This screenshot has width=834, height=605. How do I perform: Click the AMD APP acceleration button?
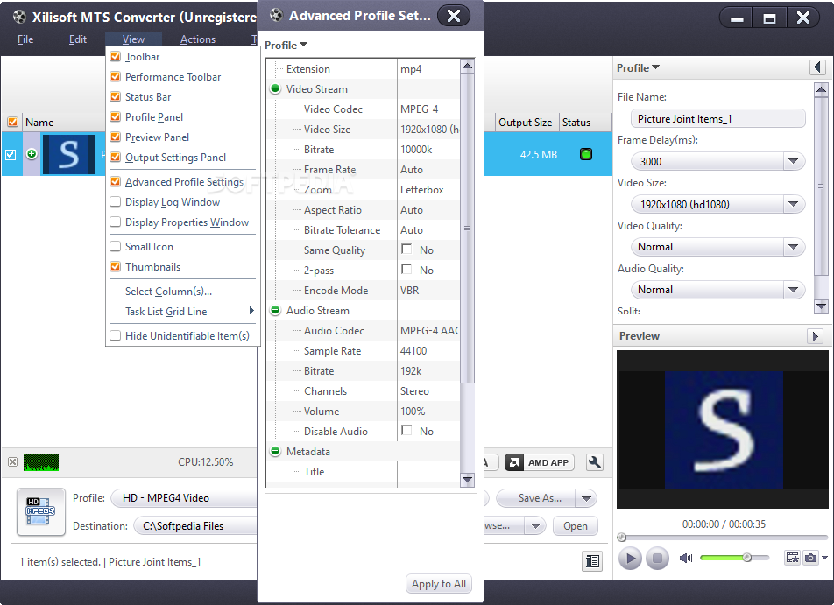tap(540, 462)
